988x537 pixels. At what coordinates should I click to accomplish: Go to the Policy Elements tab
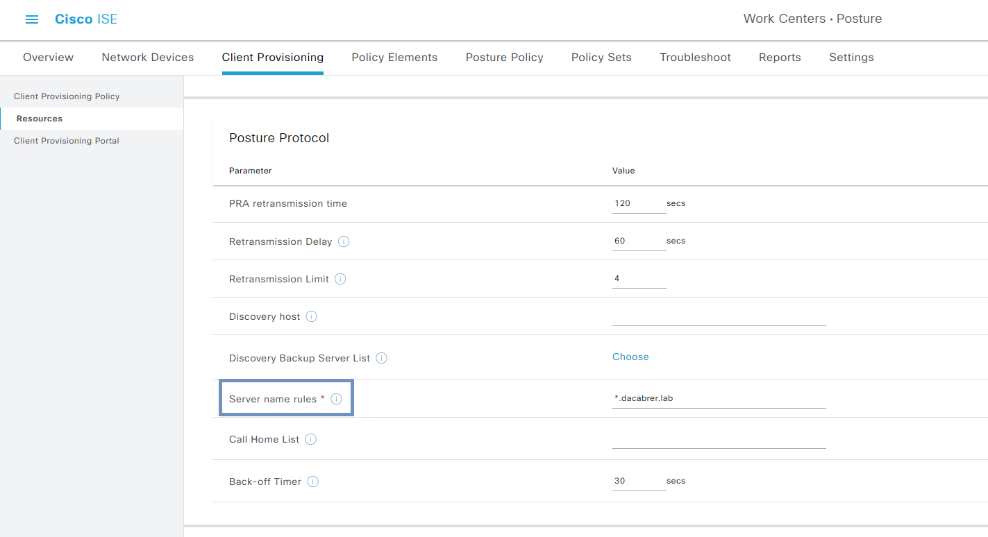tap(394, 58)
